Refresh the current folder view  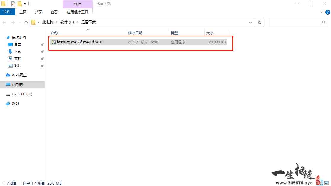(x=259, y=23)
